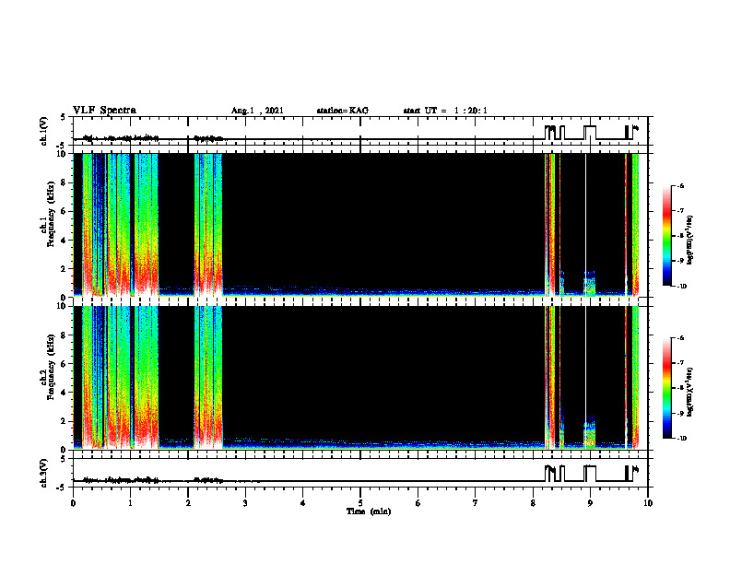Click time axis tick label "4"
Screen dimensions: 730x564
[x=303, y=503]
